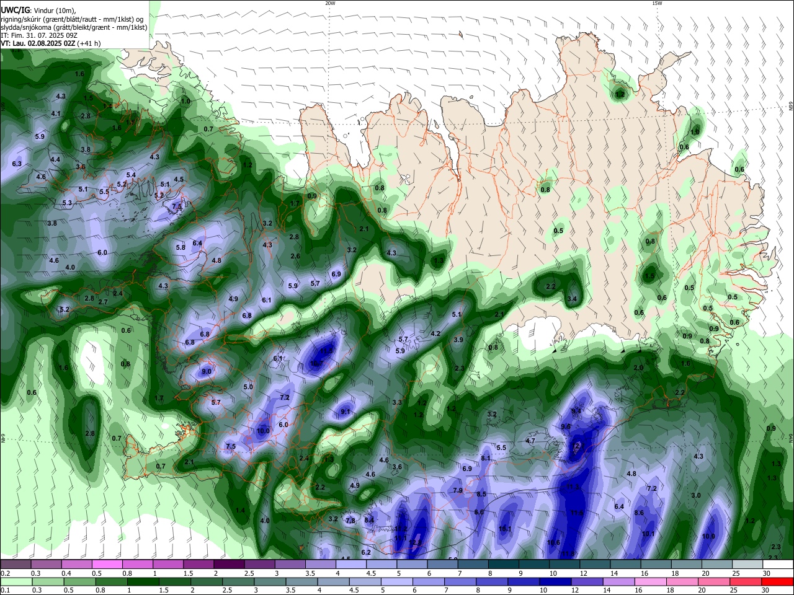Click the '8.5' precipitation value
The width and height of the screenshot is (794, 595).
tap(482, 494)
